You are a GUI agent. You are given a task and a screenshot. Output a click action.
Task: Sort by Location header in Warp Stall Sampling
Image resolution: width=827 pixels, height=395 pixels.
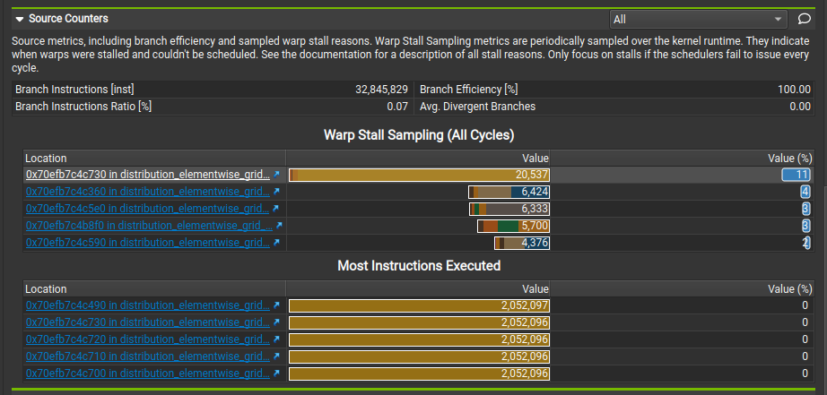(45, 158)
